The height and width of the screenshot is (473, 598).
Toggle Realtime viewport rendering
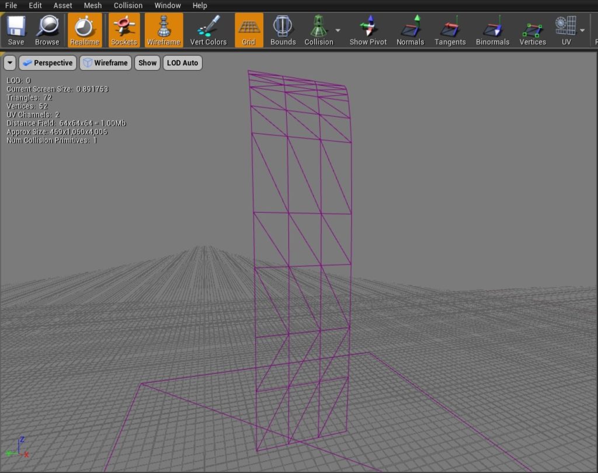pos(85,30)
